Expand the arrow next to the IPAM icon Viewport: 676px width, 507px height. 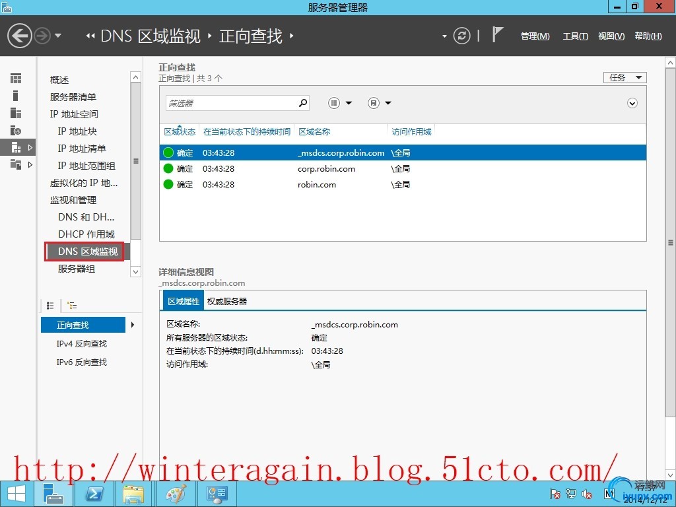point(30,147)
